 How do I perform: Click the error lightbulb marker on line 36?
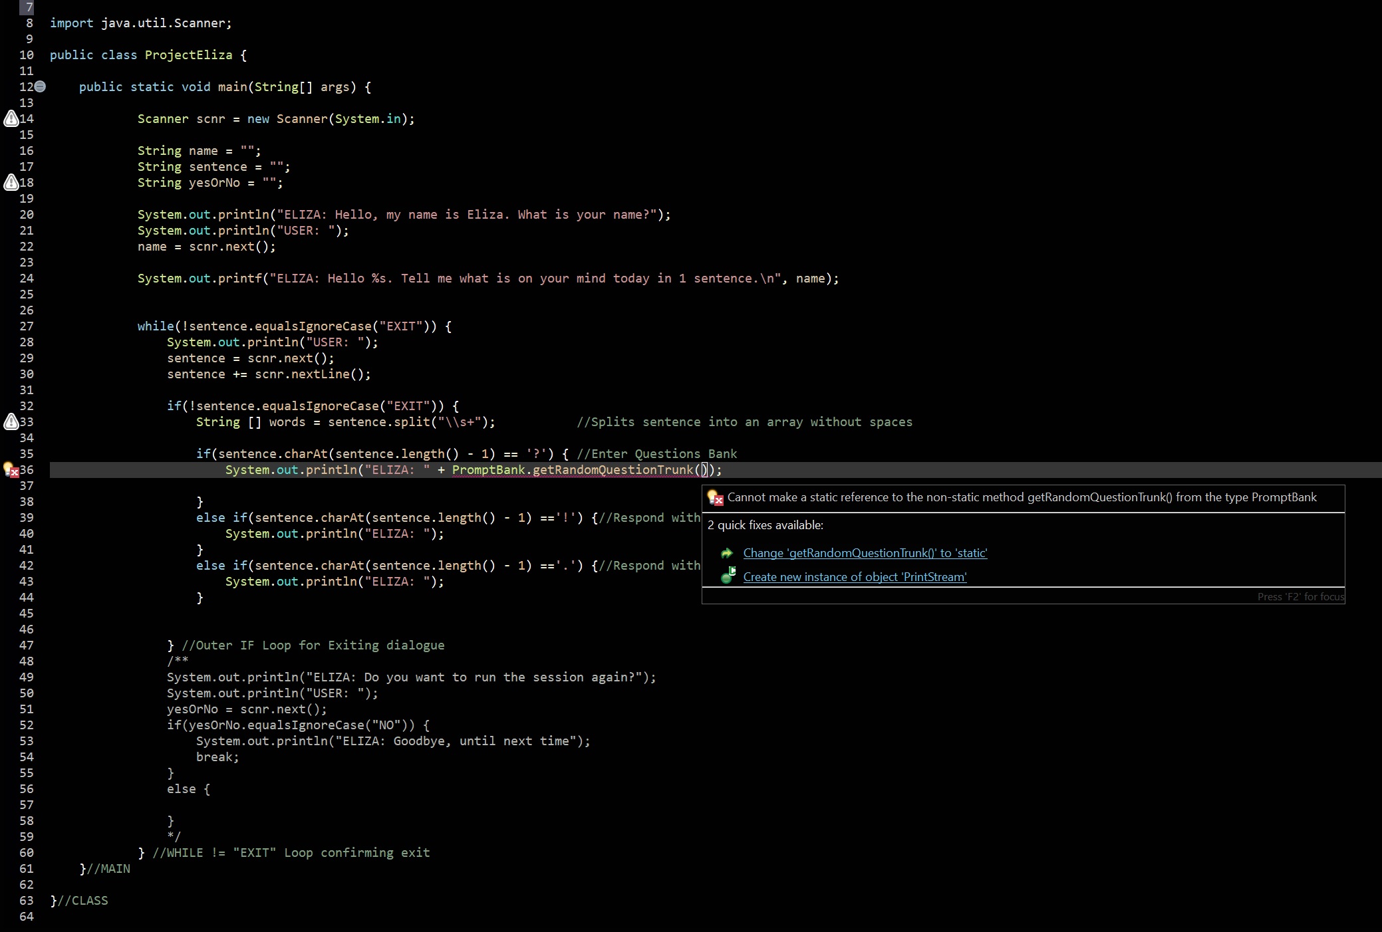pyautogui.click(x=10, y=470)
